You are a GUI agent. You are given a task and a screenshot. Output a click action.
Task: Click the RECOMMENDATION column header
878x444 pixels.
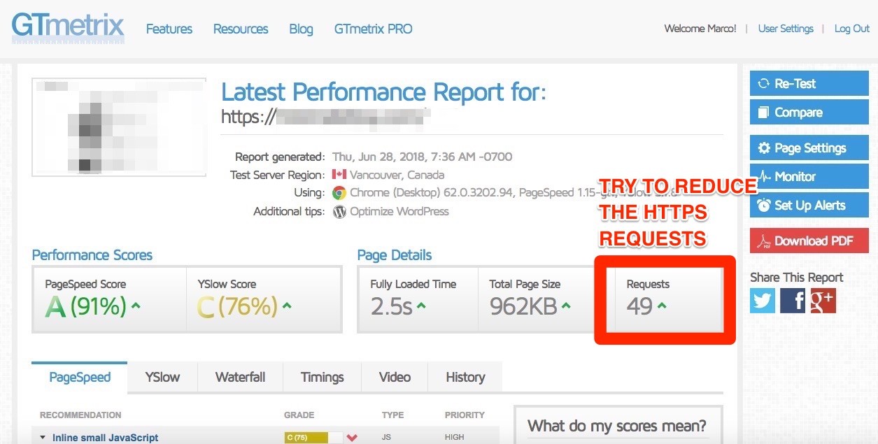[80, 415]
